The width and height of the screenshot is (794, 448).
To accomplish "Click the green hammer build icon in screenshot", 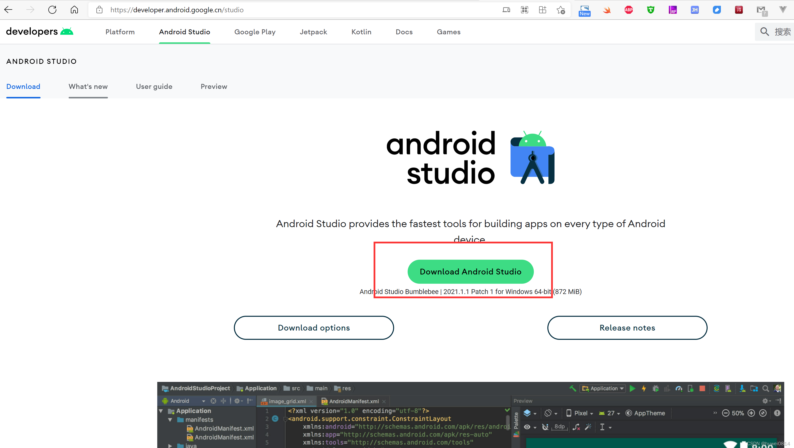I will point(572,388).
